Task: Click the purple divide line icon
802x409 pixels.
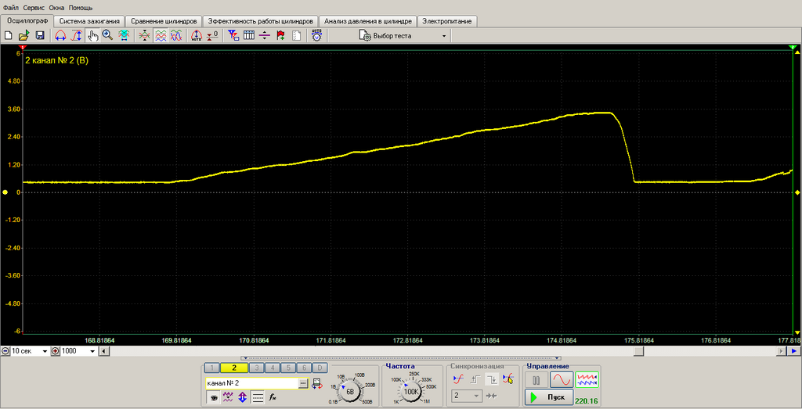Action: pyautogui.click(x=265, y=36)
